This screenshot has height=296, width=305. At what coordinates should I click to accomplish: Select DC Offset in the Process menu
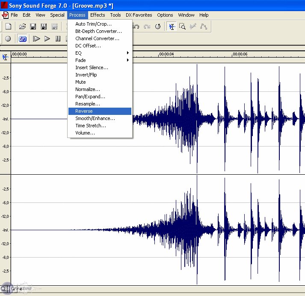[x=100, y=46]
